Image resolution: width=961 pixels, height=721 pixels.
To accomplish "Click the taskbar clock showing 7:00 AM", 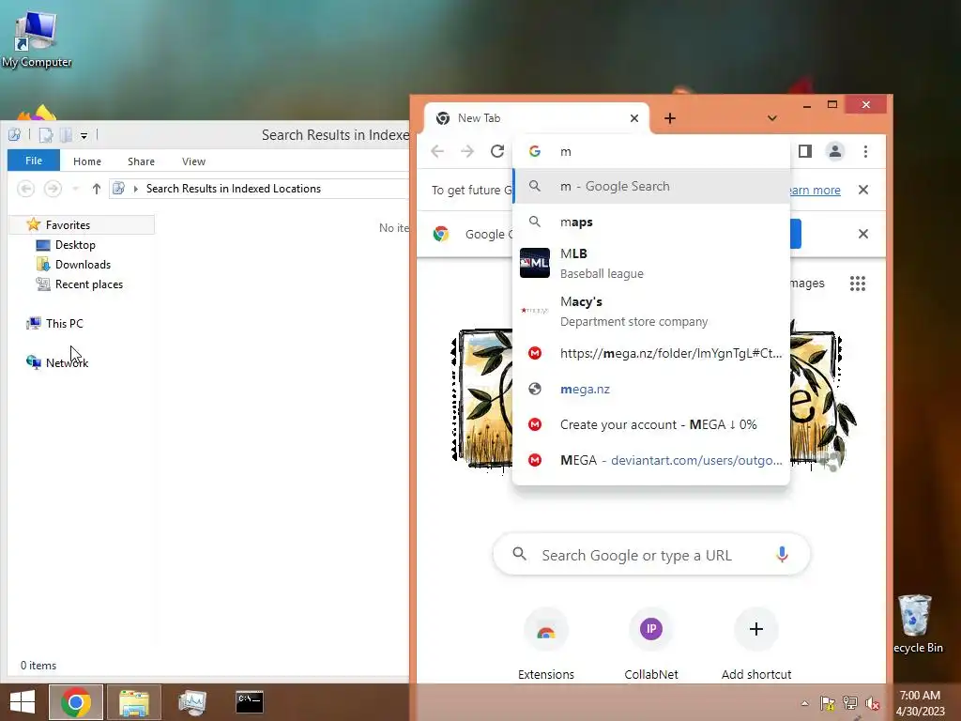I will pos(920,703).
